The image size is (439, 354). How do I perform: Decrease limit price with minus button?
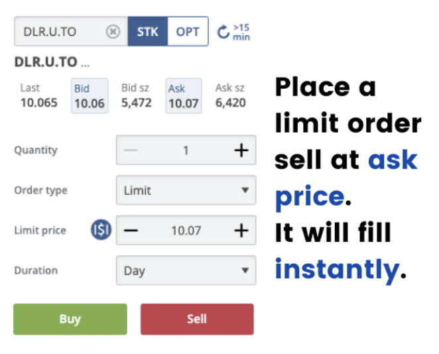pyautogui.click(x=131, y=231)
